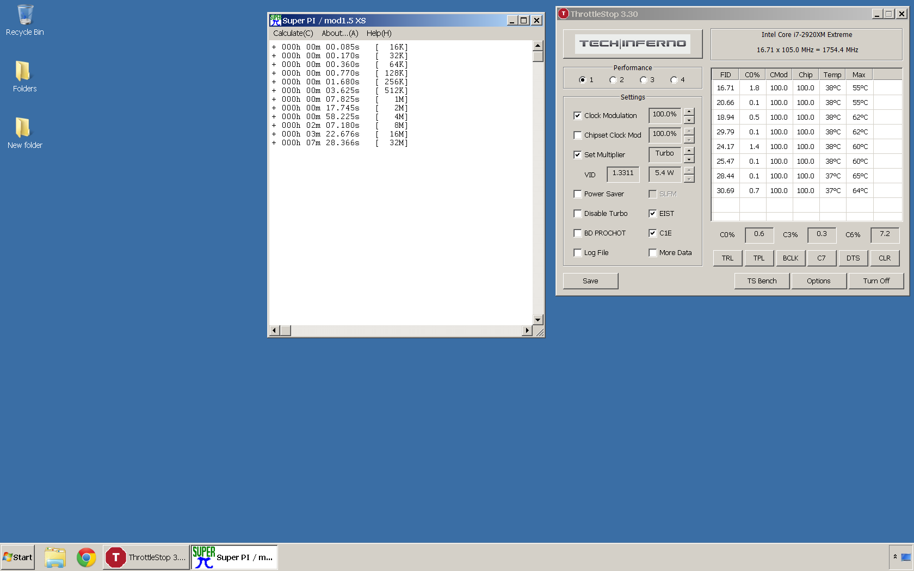Open the Help(H) menu

click(379, 33)
